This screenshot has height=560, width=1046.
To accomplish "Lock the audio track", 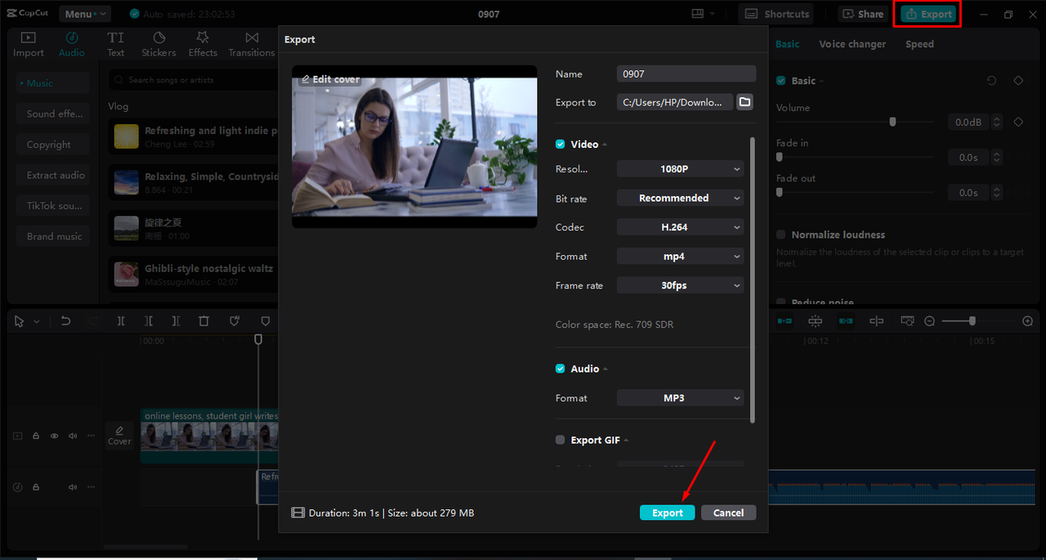I will [x=36, y=486].
